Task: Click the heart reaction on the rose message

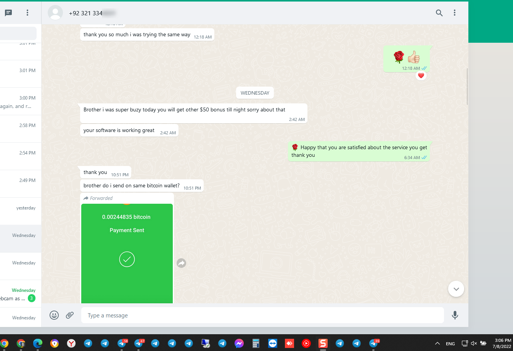Action: point(421,75)
